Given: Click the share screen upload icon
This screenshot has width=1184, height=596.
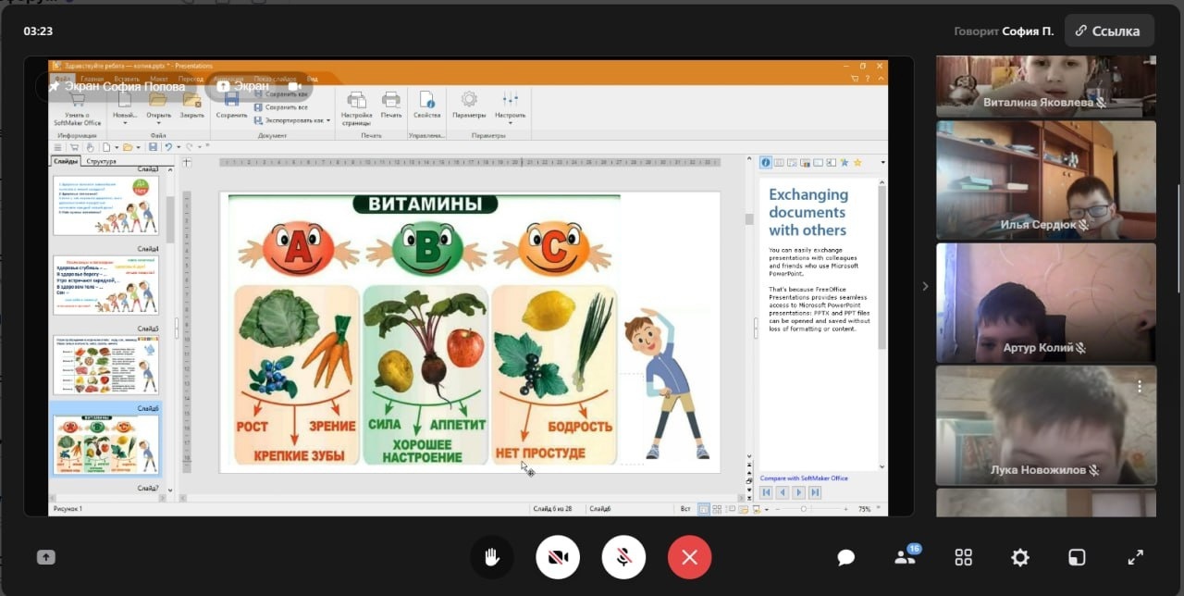Looking at the screenshot, I should 46,557.
